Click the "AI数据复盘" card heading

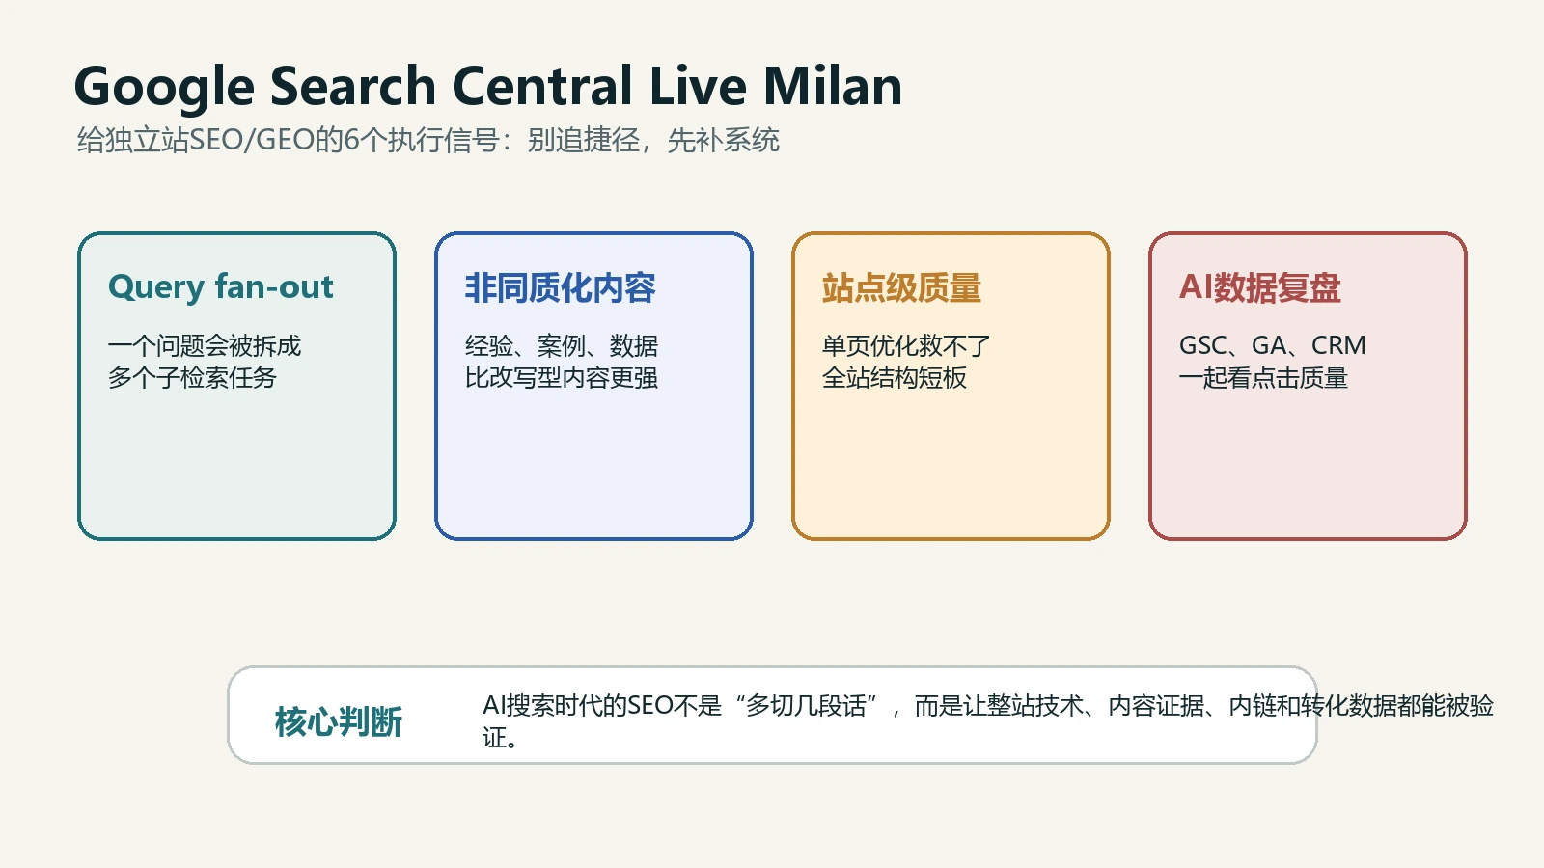1260,287
